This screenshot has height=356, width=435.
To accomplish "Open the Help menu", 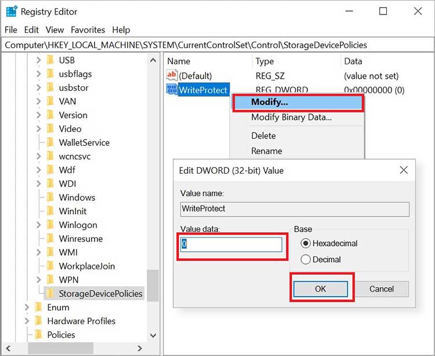I will click(x=121, y=30).
